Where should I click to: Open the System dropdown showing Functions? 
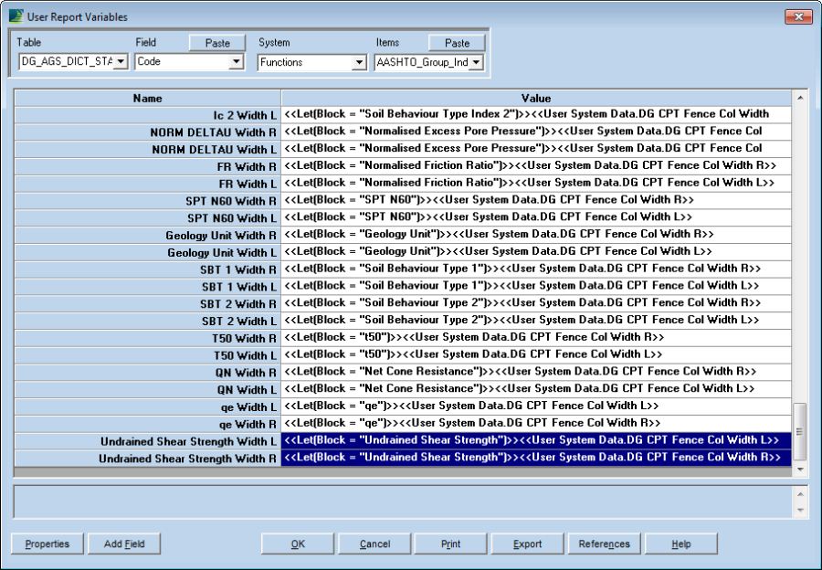pyautogui.click(x=358, y=63)
